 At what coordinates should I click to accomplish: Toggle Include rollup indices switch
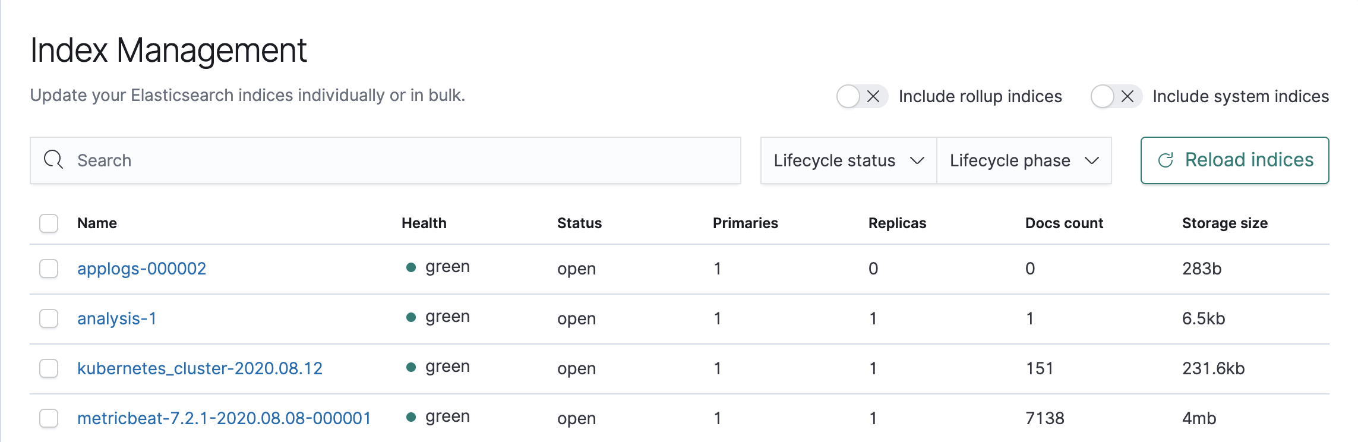pyautogui.click(x=862, y=96)
